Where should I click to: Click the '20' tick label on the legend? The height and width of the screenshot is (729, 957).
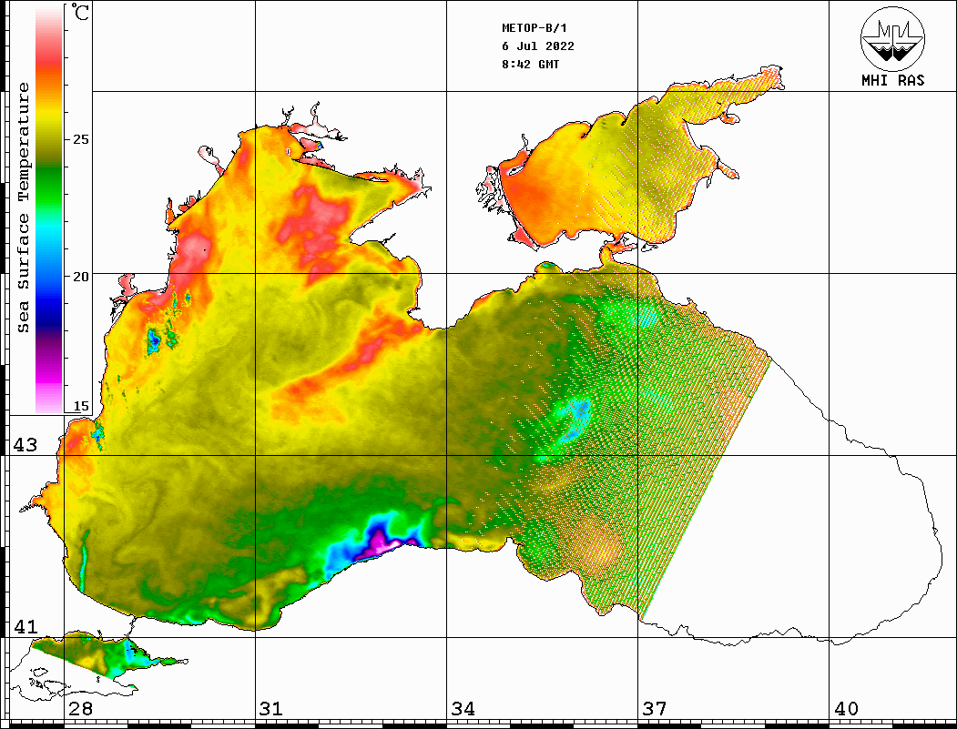point(80,277)
